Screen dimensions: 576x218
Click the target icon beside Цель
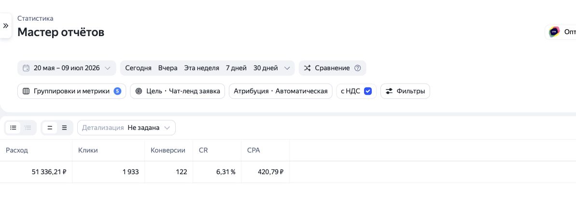click(139, 91)
